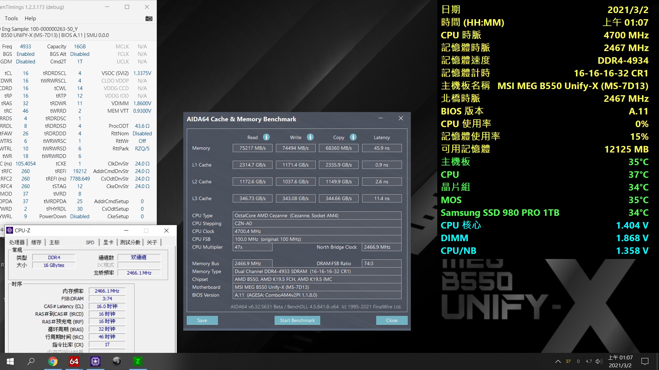Switch to CPU-Z 显卡 tab

[x=108, y=243]
